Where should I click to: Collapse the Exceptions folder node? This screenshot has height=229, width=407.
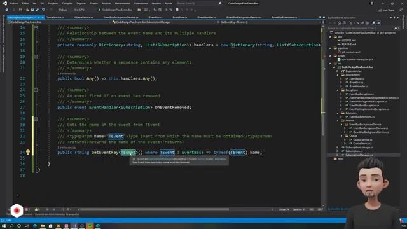coord(338,90)
